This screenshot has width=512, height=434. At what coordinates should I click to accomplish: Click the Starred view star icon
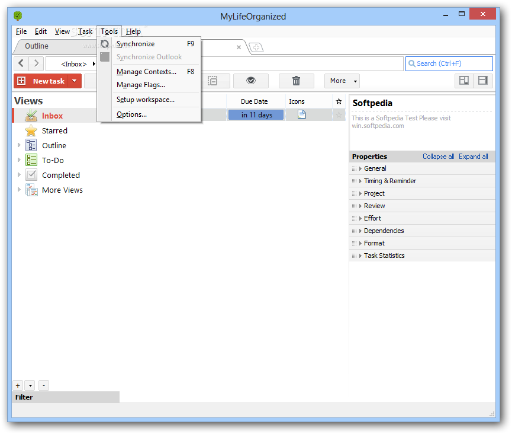[x=31, y=130]
